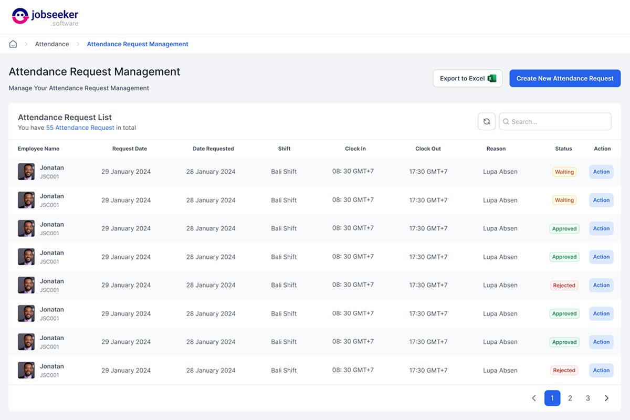Go to the previous page arrow
Image resolution: width=630 pixels, height=420 pixels.
534,398
